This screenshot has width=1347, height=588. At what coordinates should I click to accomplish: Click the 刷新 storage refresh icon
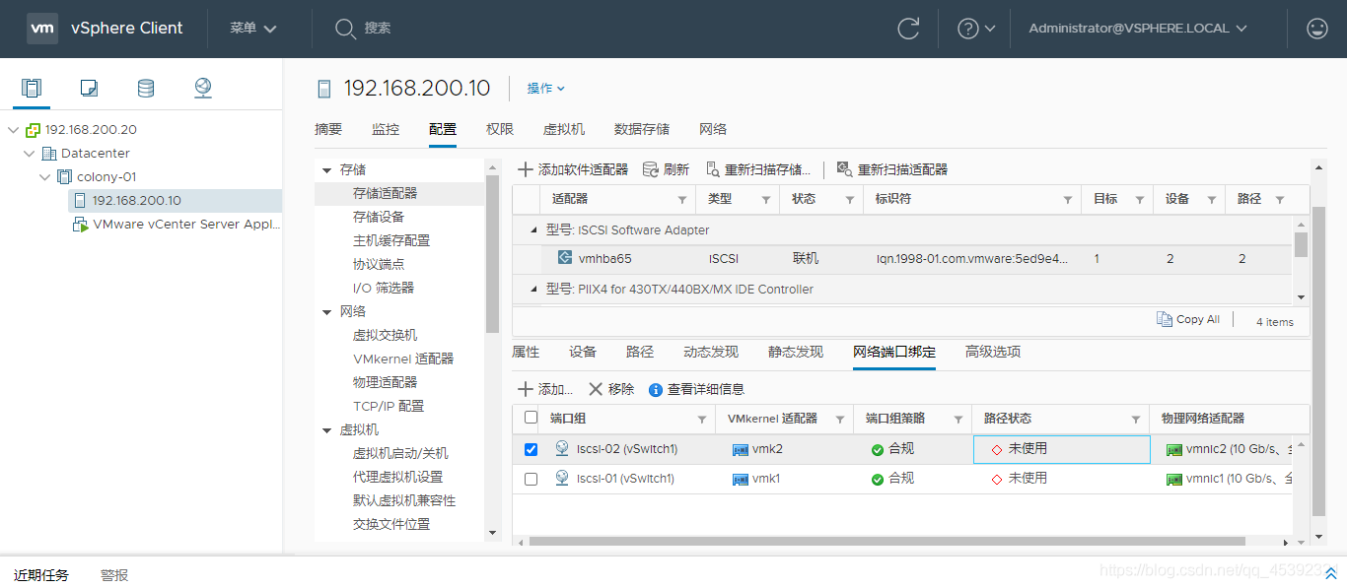(x=651, y=169)
